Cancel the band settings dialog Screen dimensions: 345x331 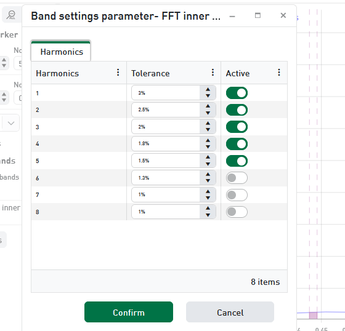(230, 312)
